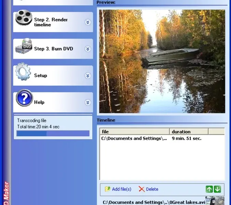Click the transcoding progress bar

(x=53, y=134)
